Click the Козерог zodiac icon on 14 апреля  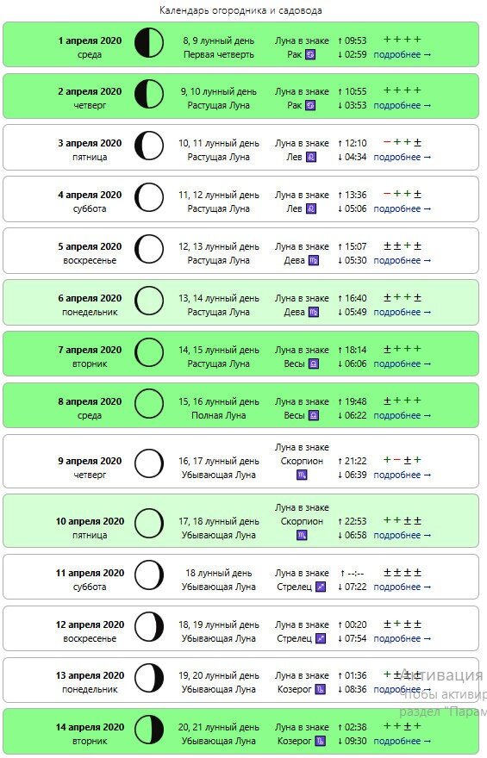320,741
